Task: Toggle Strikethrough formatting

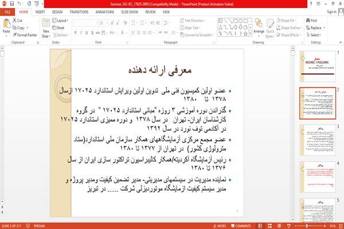Action: click(97, 33)
